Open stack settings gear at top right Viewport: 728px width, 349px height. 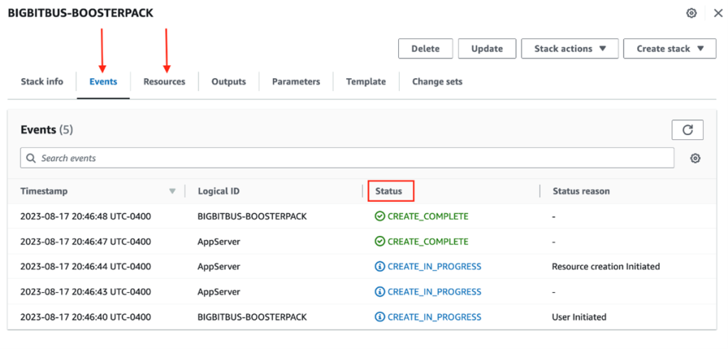pyautogui.click(x=691, y=14)
